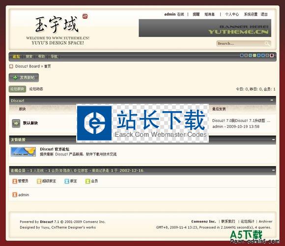Open 提醒 notifications link
The height and width of the screenshot is (246, 285).
tap(196, 14)
